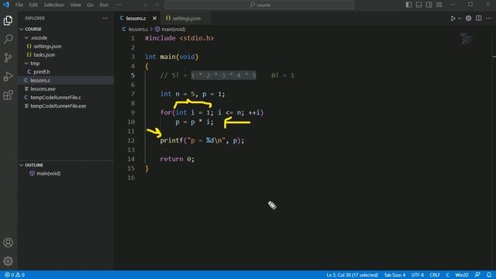Open the Accounts menu icon
496x279 pixels.
[9, 243]
